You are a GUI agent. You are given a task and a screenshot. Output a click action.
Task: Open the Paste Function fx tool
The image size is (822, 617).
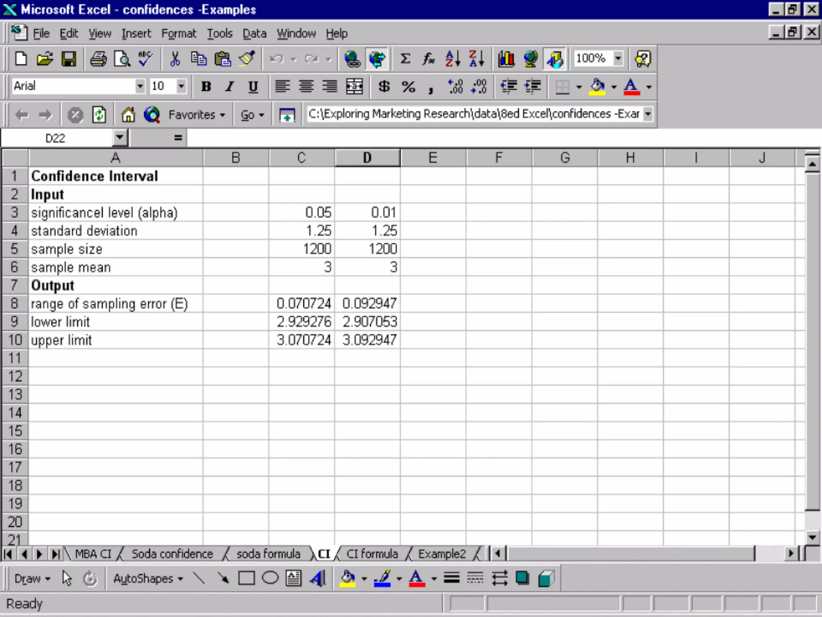tap(428, 59)
